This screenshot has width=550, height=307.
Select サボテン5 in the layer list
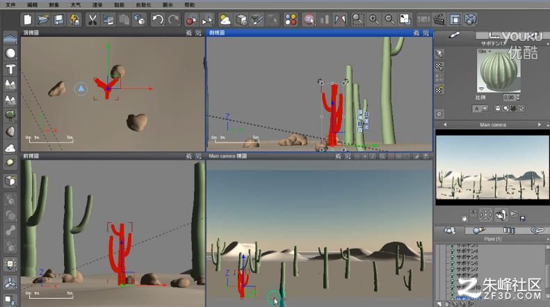tap(467, 257)
